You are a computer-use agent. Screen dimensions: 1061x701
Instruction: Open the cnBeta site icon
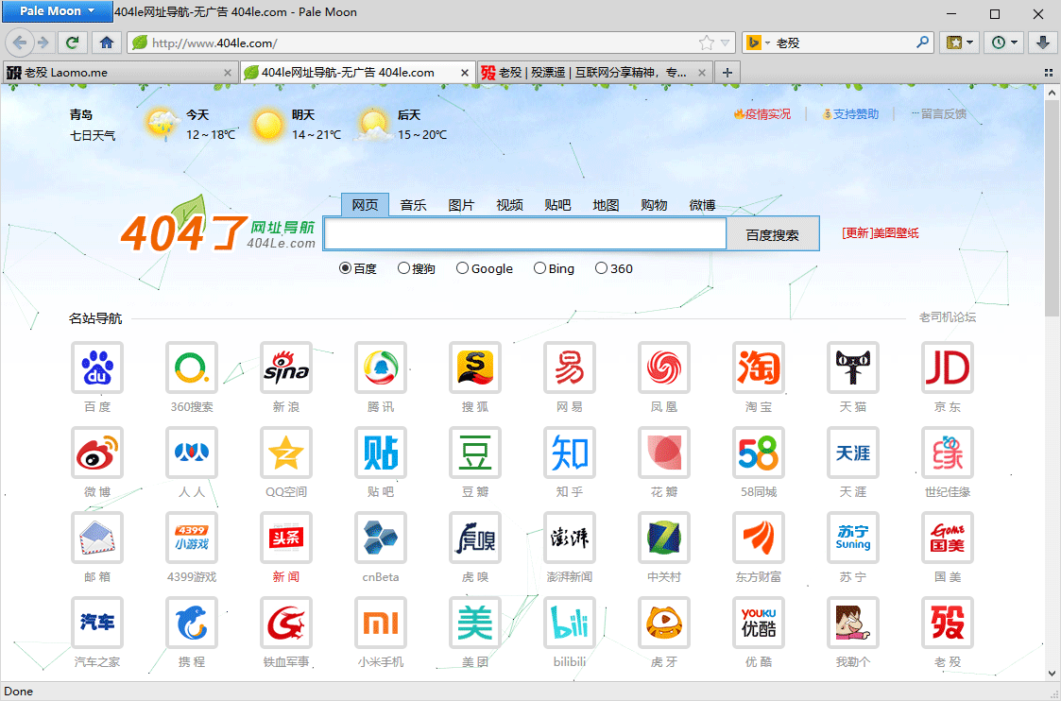tap(381, 538)
